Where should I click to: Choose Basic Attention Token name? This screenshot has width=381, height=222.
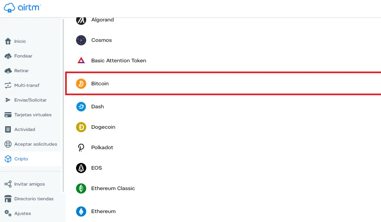click(118, 61)
